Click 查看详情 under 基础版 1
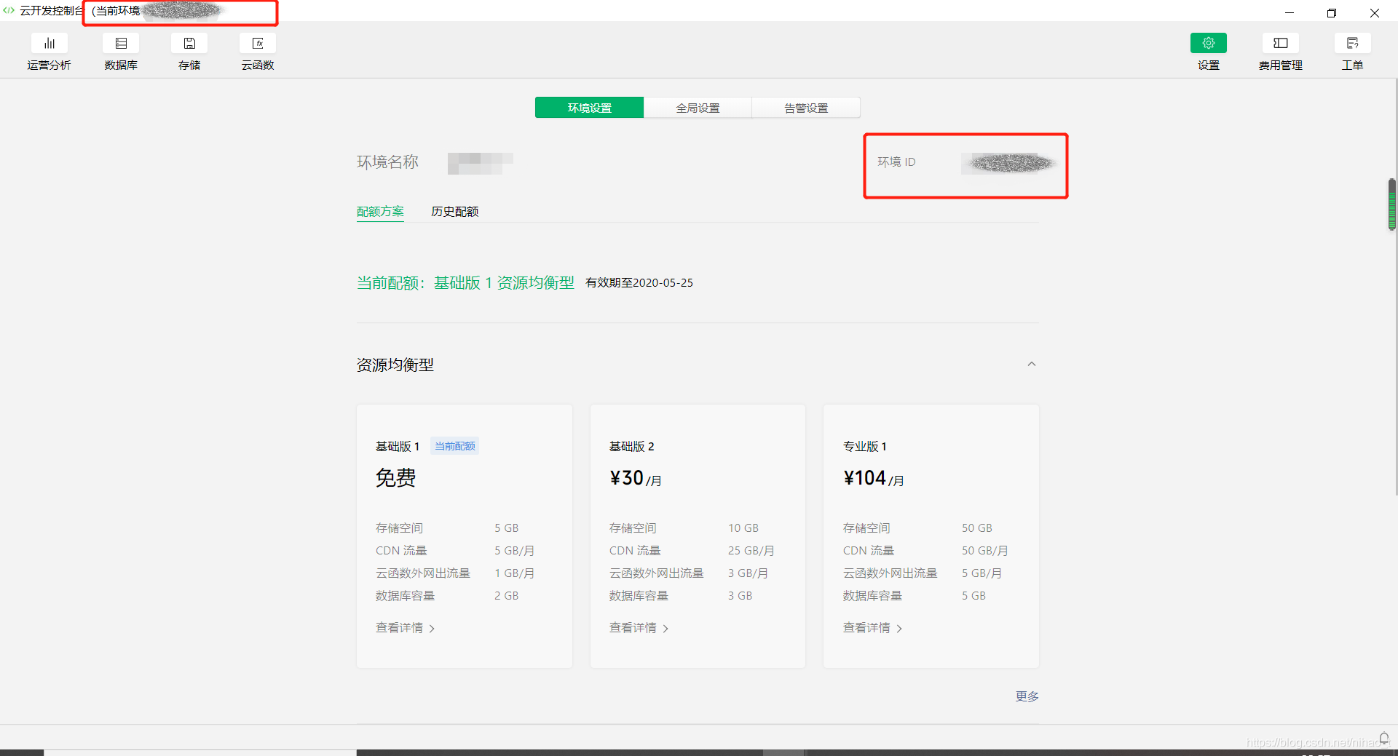Screen dimensions: 1398x756 pos(400,628)
